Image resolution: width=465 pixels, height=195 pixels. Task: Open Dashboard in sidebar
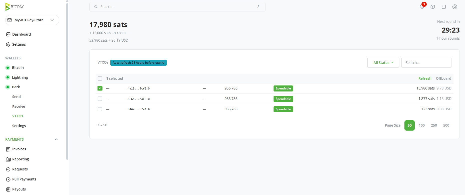coord(22,34)
